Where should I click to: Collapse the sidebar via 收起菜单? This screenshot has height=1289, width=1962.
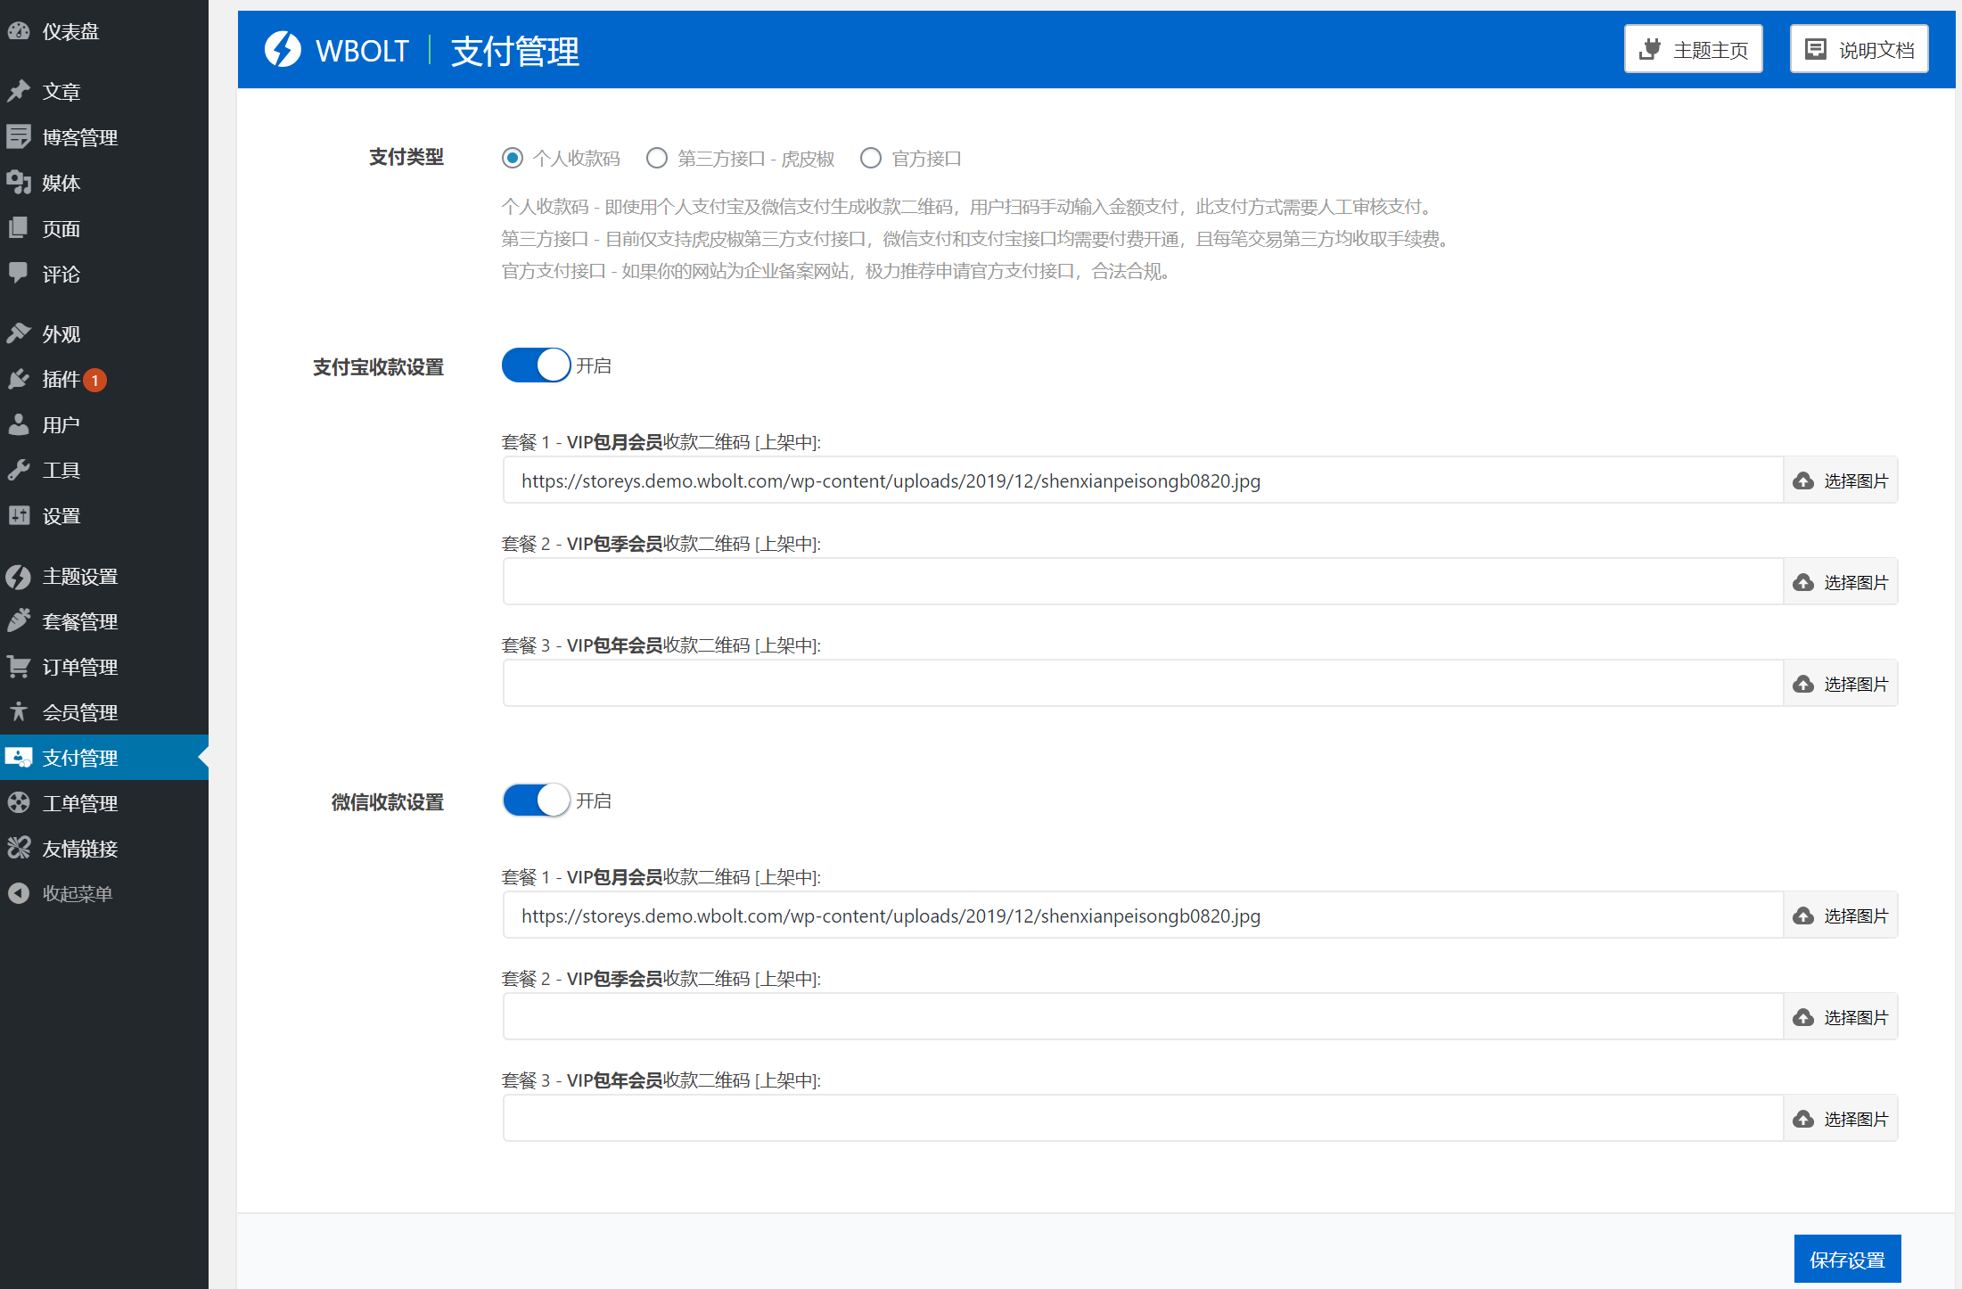(20, 893)
